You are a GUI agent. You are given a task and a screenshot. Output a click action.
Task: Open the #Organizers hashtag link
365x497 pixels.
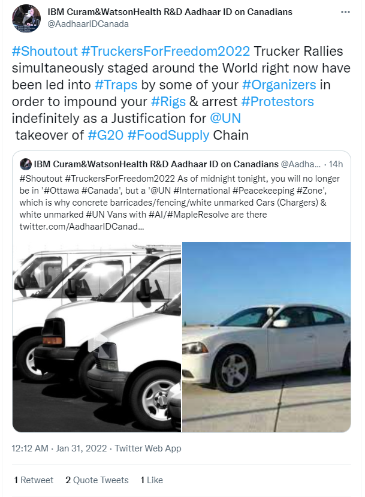click(279, 85)
